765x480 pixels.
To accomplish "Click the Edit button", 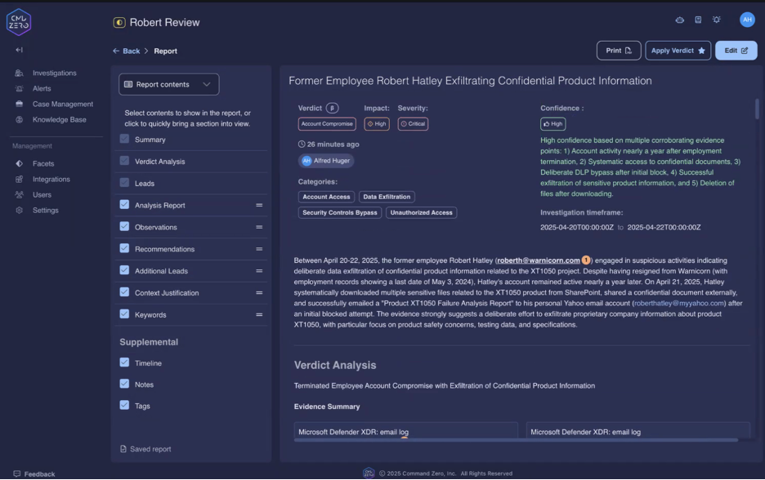I will pos(736,51).
